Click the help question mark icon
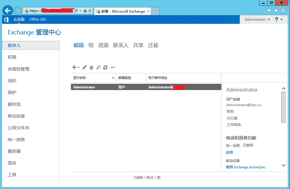Viewport: 290px width, 189px height. tap(276, 20)
